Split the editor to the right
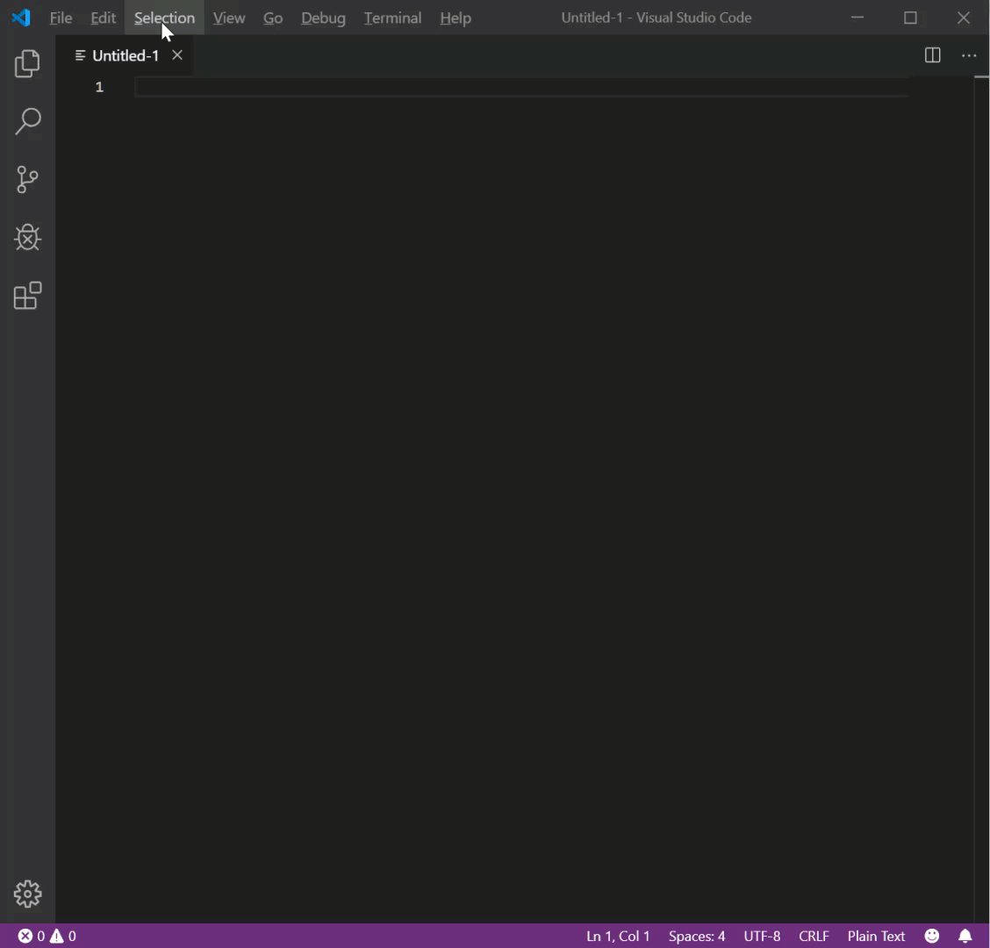The image size is (990, 948). tap(932, 55)
